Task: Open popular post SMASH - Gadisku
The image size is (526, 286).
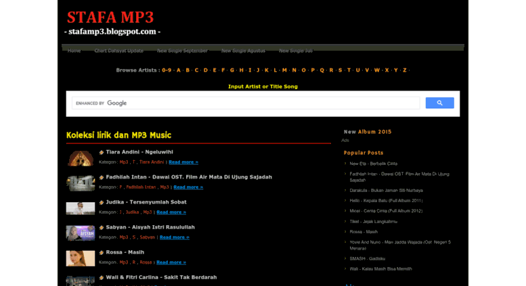Action: click(x=368, y=259)
